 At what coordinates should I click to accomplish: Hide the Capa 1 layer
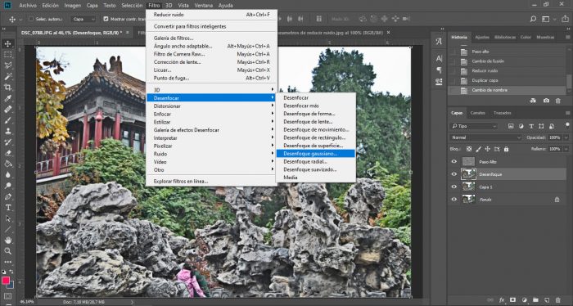coord(454,187)
